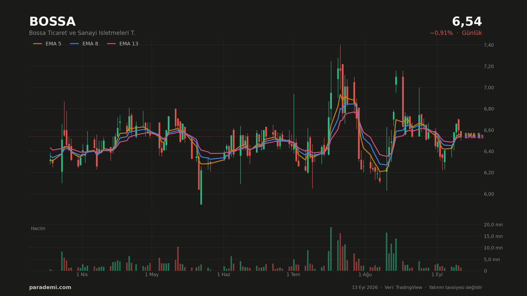Image resolution: width=527 pixels, height=296 pixels.
Task: Click the '1 Ağu' date axis label
Action: 365,275
